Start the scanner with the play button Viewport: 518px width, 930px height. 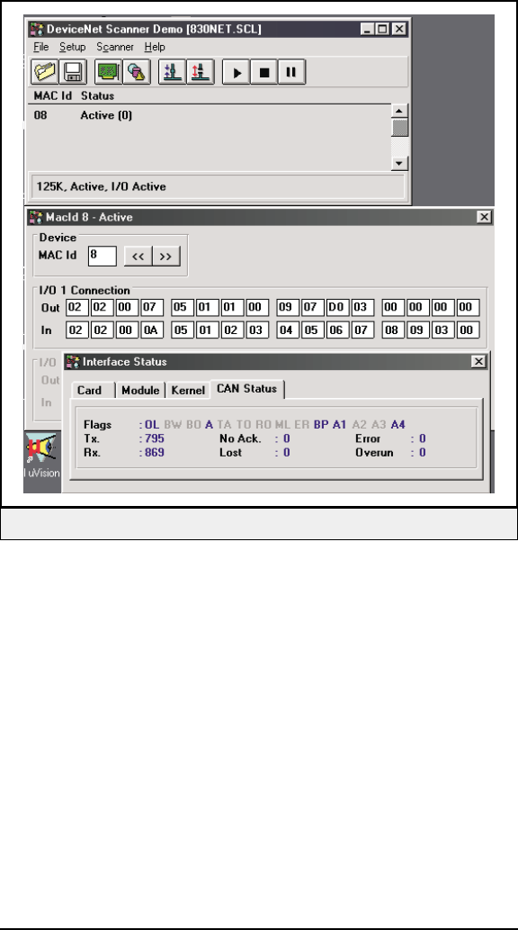coord(237,72)
